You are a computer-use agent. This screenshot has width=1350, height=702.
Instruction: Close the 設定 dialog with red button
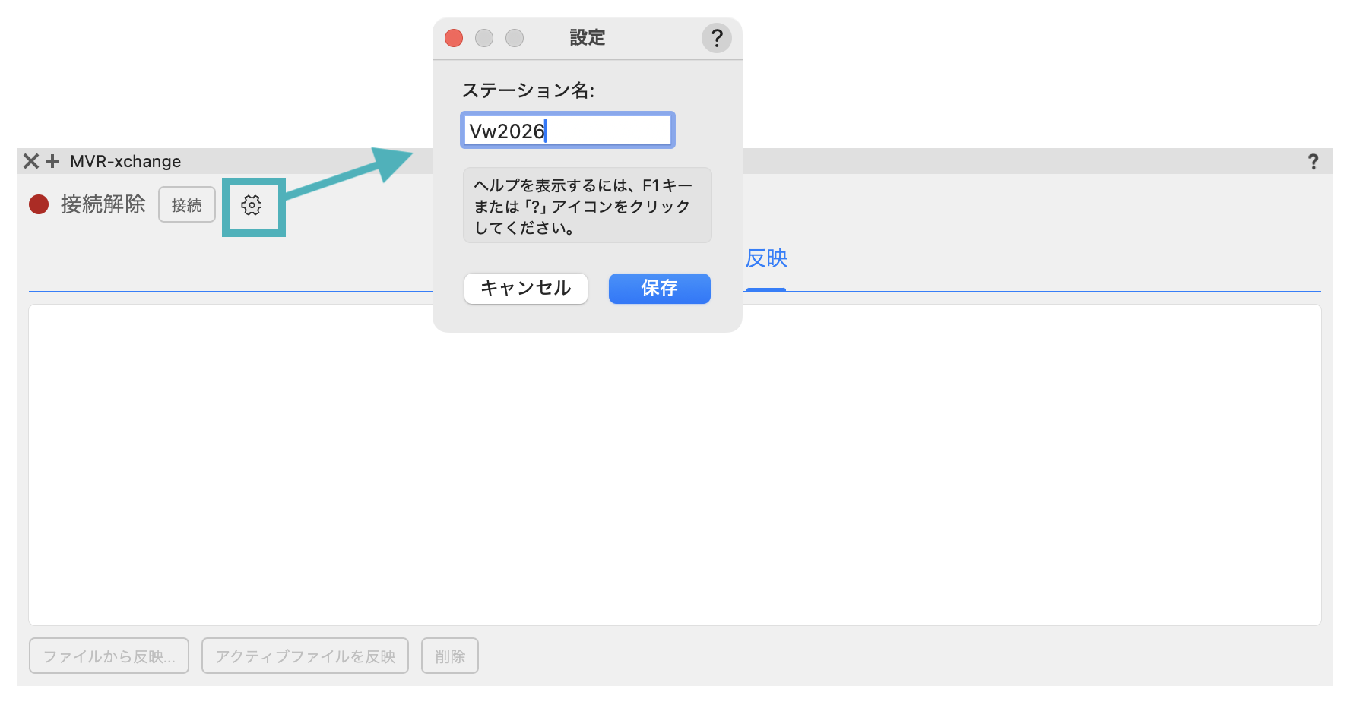pyautogui.click(x=454, y=38)
